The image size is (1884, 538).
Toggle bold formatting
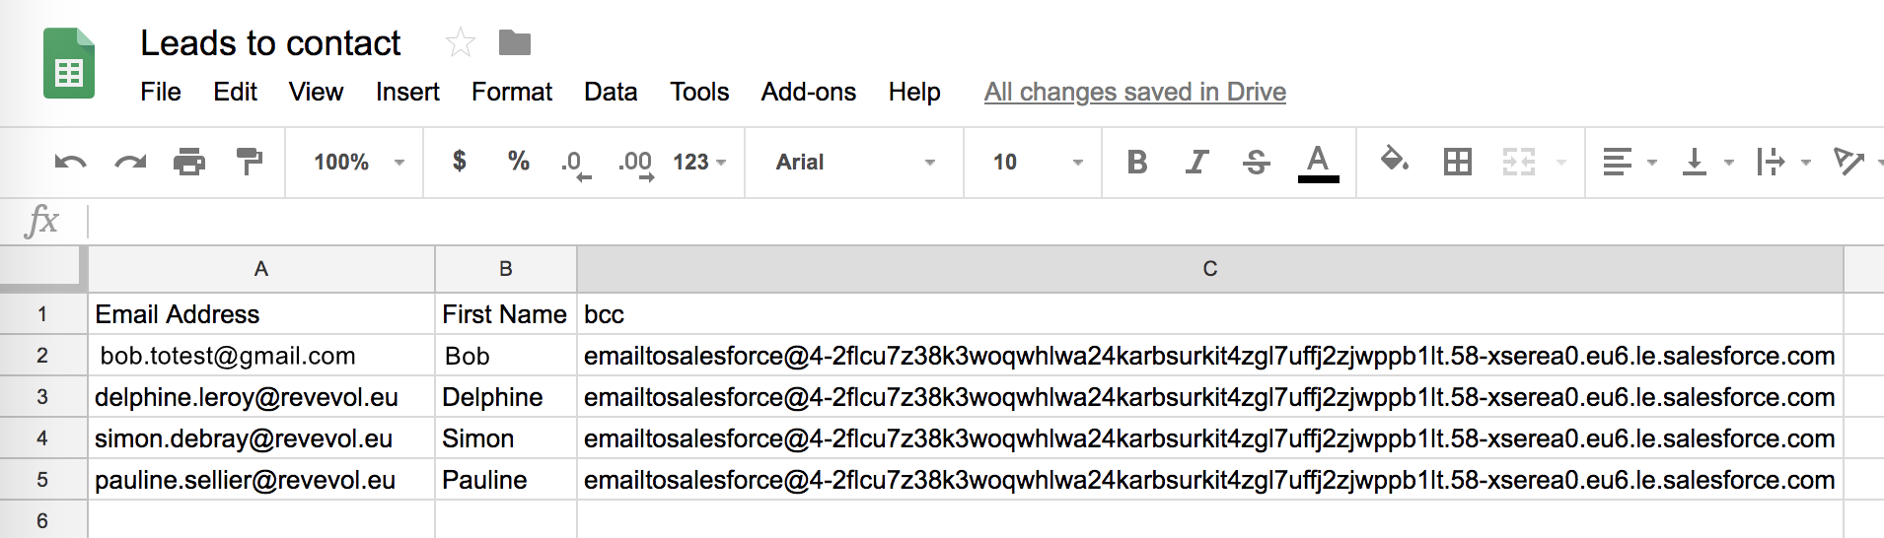click(1137, 162)
